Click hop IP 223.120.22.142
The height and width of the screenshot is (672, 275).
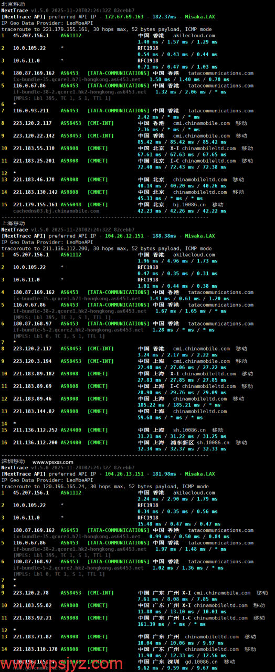(x=33, y=136)
